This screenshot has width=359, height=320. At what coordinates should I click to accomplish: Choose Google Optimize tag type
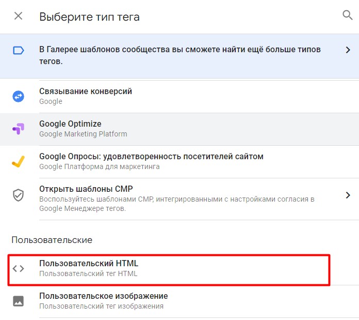coord(70,124)
